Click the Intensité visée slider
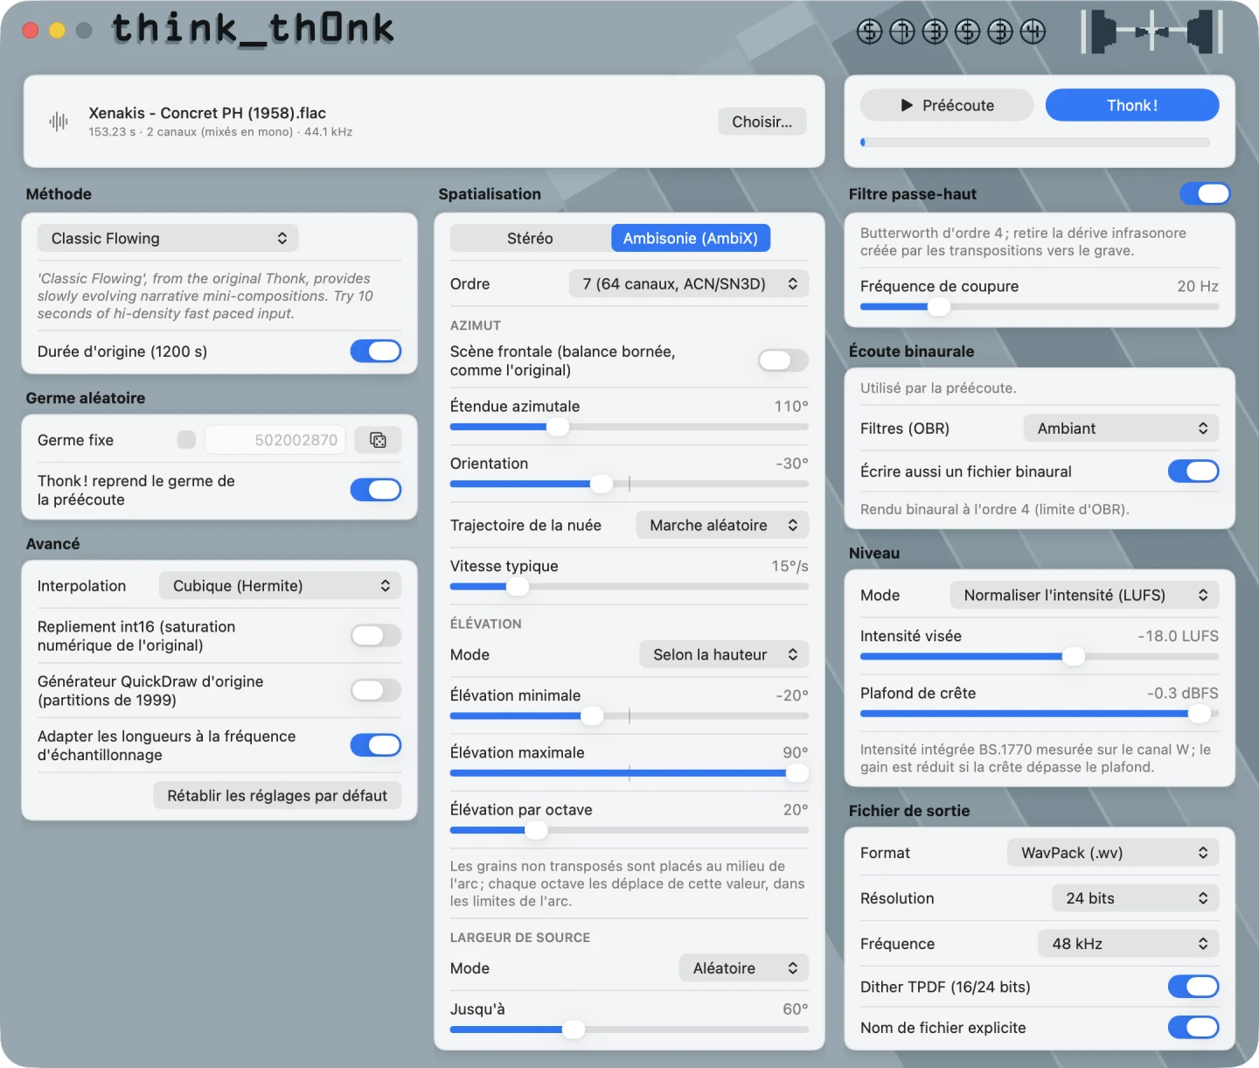 (x=1040, y=657)
